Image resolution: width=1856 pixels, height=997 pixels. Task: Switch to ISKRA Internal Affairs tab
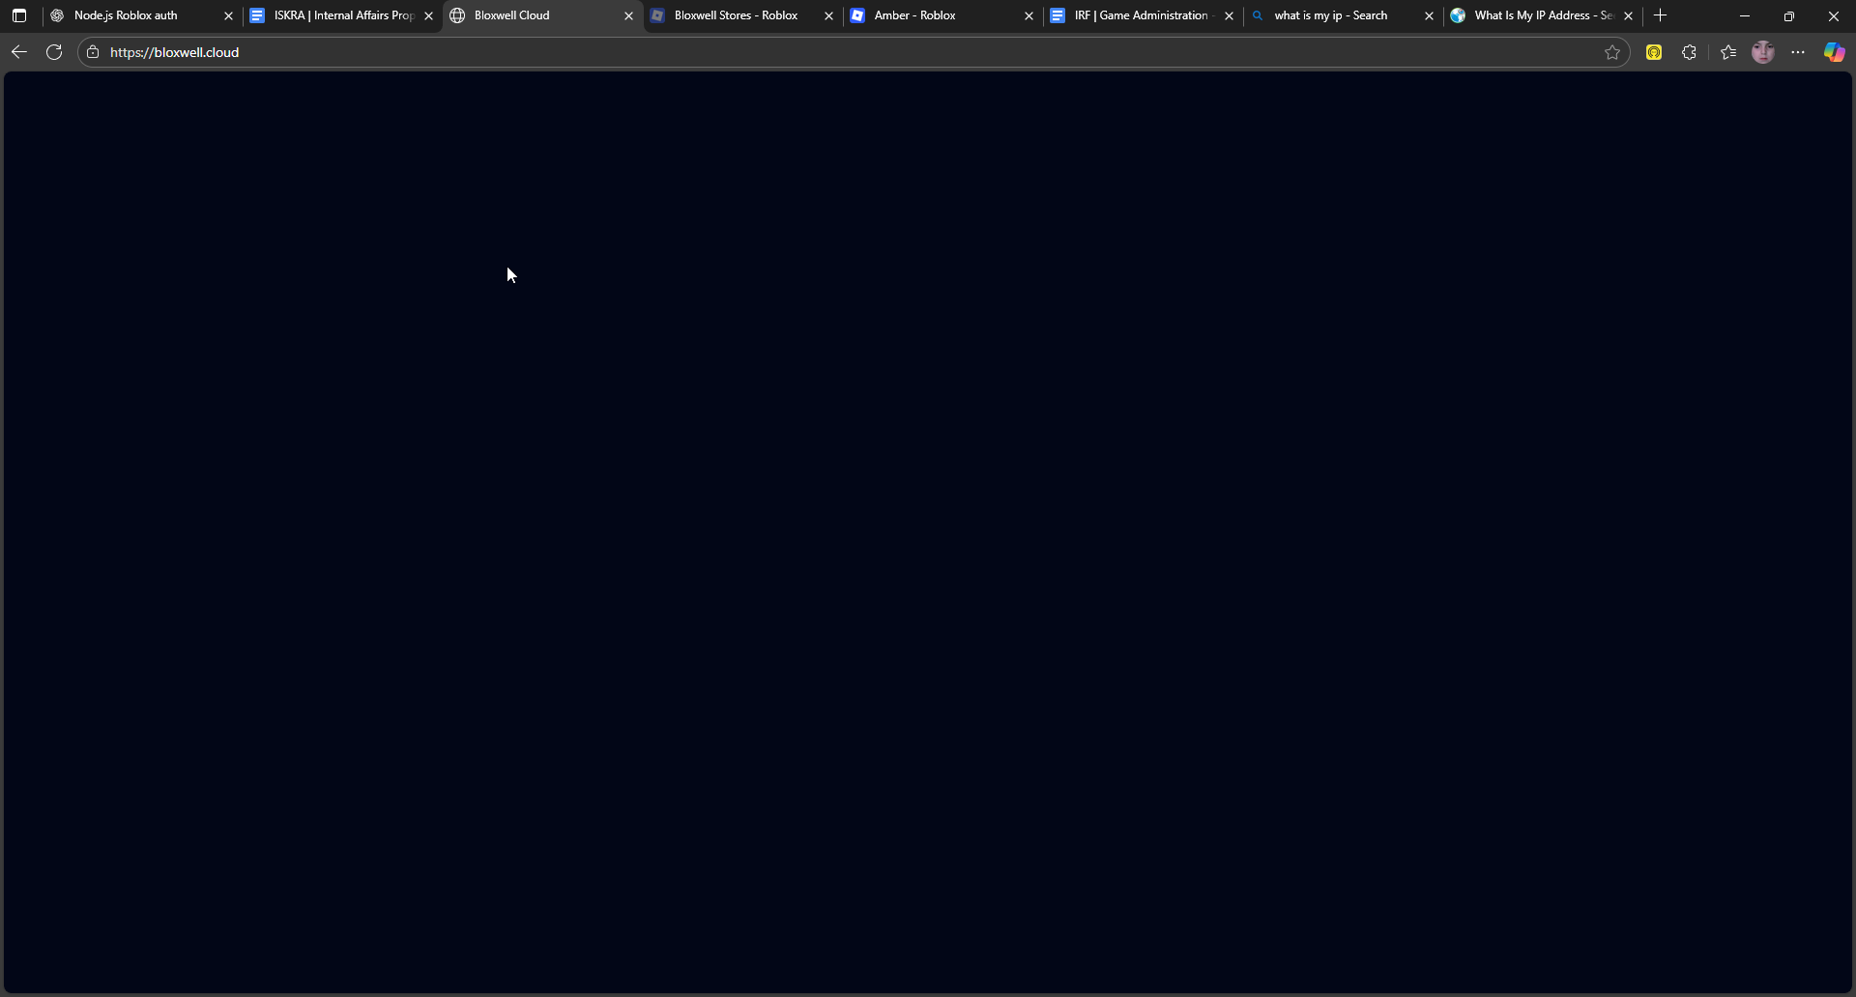343,15
